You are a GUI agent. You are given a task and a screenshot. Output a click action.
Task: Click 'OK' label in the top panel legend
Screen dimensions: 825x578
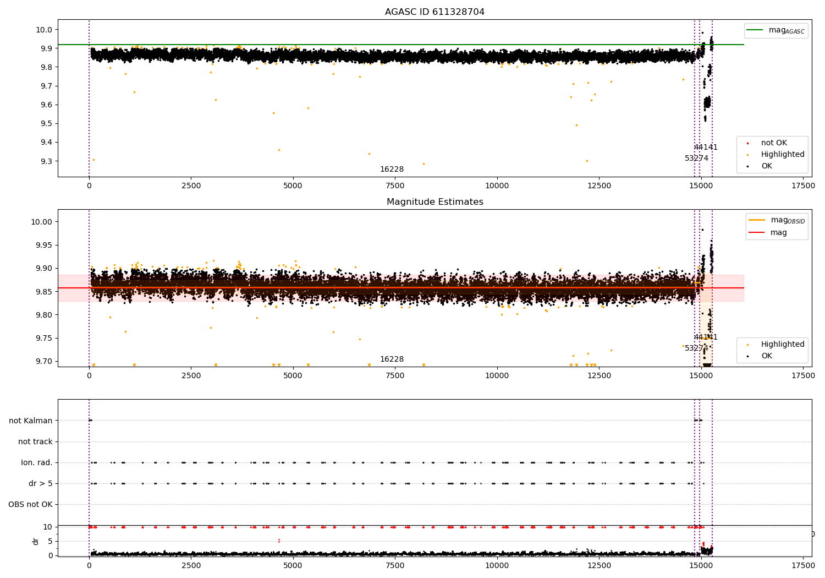coord(767,166)
